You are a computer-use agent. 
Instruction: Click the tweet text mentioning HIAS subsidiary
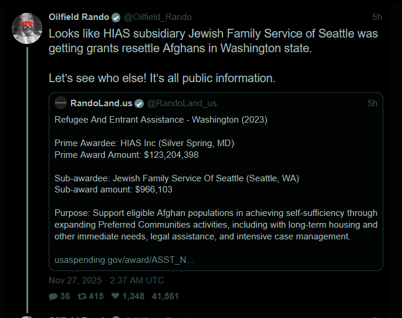(x=212, y=41)
